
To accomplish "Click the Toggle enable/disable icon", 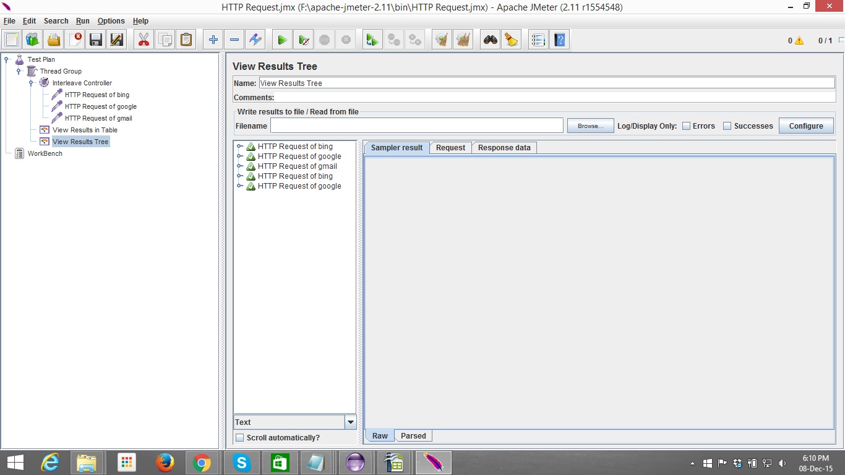I will click(x=255, y=40).
